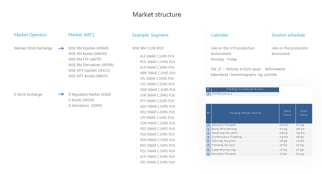Screen dimensions: 322x174
Task: Choose WSE RM Derivatives (WDER) entry
Action: (91, 65)
